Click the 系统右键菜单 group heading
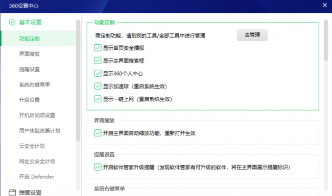Screen dimensions: 332x196 109,188
